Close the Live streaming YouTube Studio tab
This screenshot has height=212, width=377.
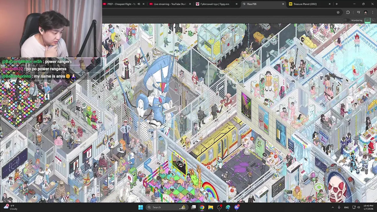pyautogui.click(x=190, y=4)
